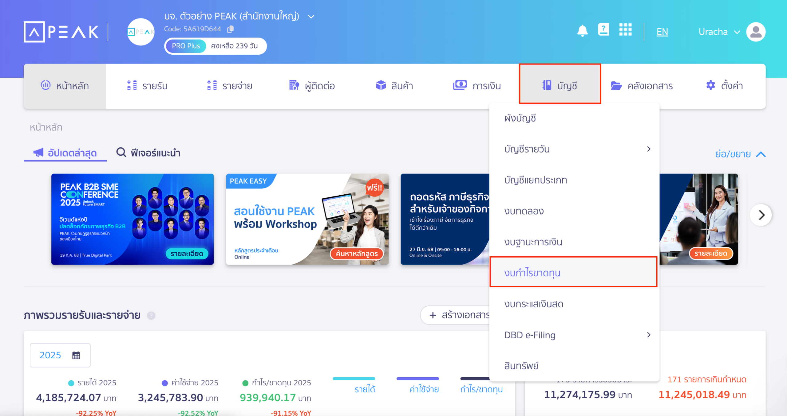Screen dimensions: 787x416
Task: Click 171 รายการเกินกำหนด text
Action: [x=707, y=380]
